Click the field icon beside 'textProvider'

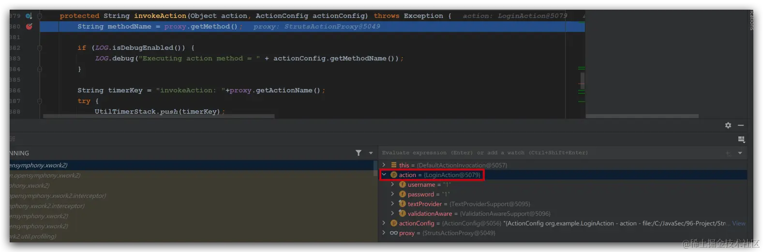coord(402,204)
